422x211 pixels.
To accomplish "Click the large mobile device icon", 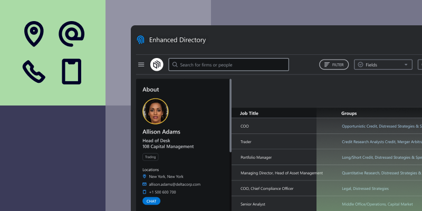I will click(x=71, y=71).
